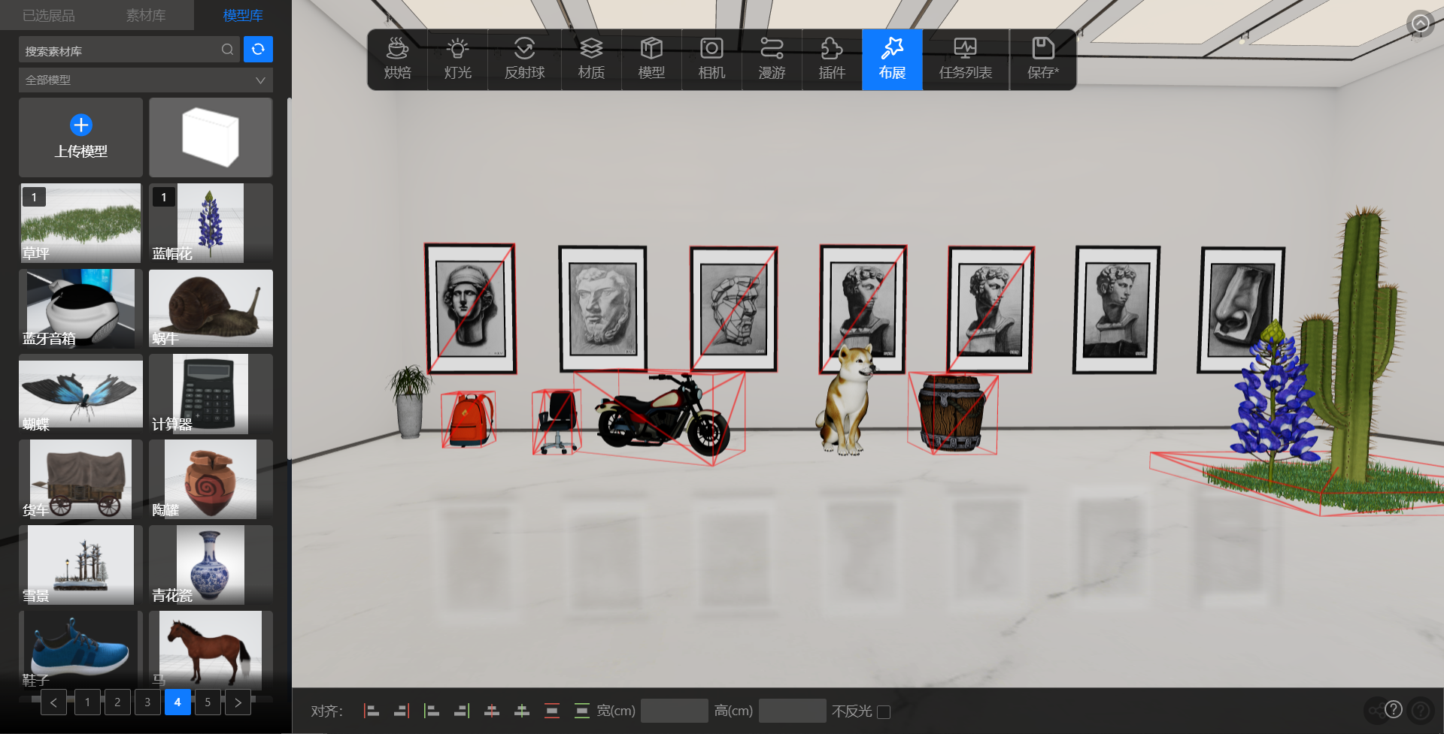
Task: Click the share icon at bottom right
Action: [1376, 711]
